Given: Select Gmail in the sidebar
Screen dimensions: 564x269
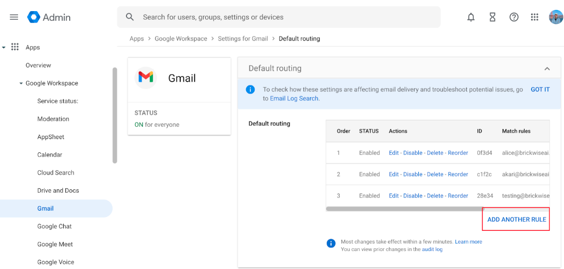Looking at the screenshot, I should pyautogui.click(x=56, y=209).
